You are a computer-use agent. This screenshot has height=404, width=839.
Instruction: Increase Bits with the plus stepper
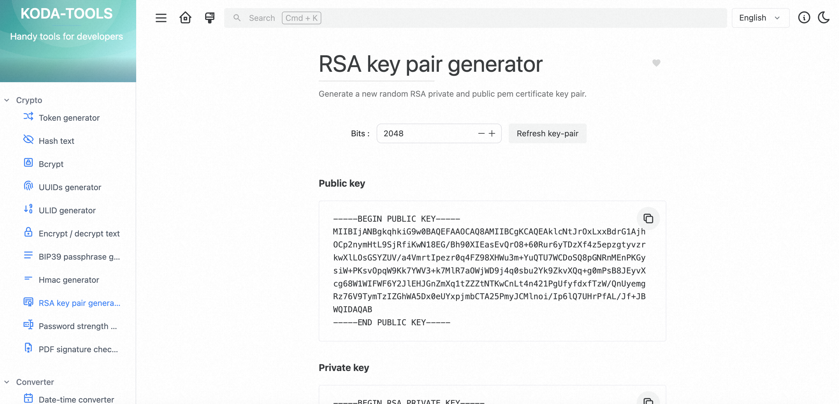pos(492,133)
